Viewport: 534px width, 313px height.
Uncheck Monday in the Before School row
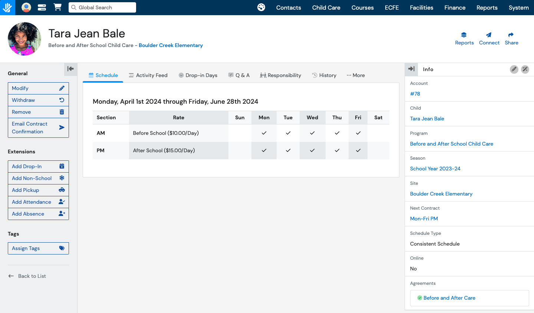coord(264,133)
